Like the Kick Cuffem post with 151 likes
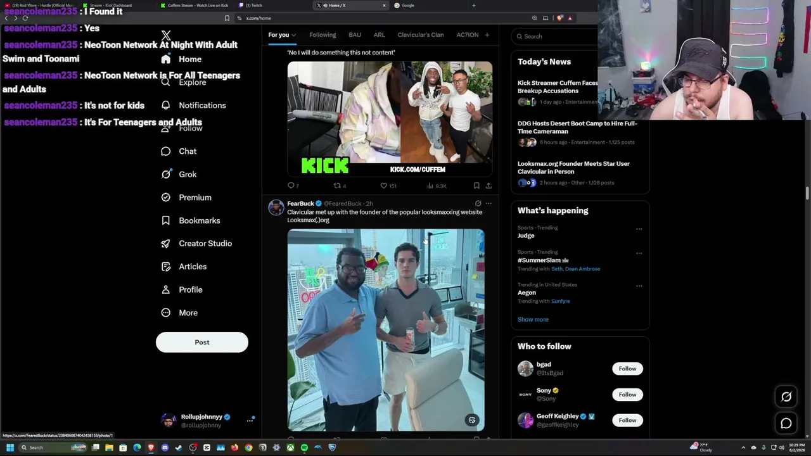The width and height of the screenshot is (811, 456). (x=383, y=186)
